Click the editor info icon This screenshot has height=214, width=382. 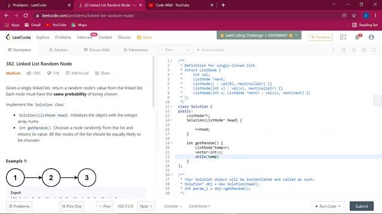(333, 50)
